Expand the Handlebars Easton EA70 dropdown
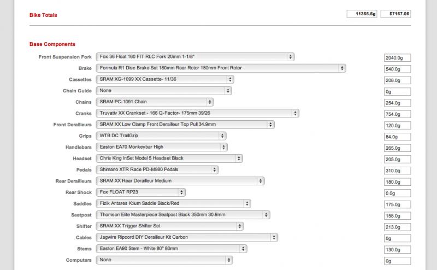437x270 pixels. point(162,147)
